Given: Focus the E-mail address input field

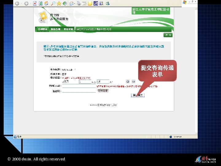Looking at the screenshot, I should tap(79, 86).
